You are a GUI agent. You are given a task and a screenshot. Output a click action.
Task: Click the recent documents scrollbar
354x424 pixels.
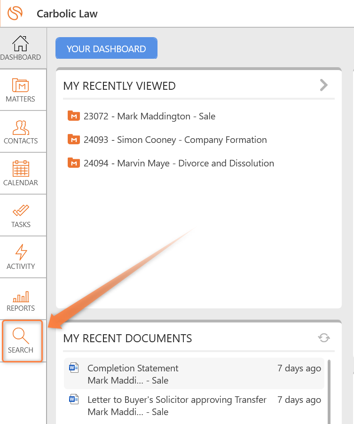pyautogui.click(x=329, y=390)
